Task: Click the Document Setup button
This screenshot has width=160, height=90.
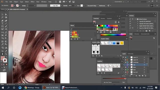Action: tap(92, 5)
